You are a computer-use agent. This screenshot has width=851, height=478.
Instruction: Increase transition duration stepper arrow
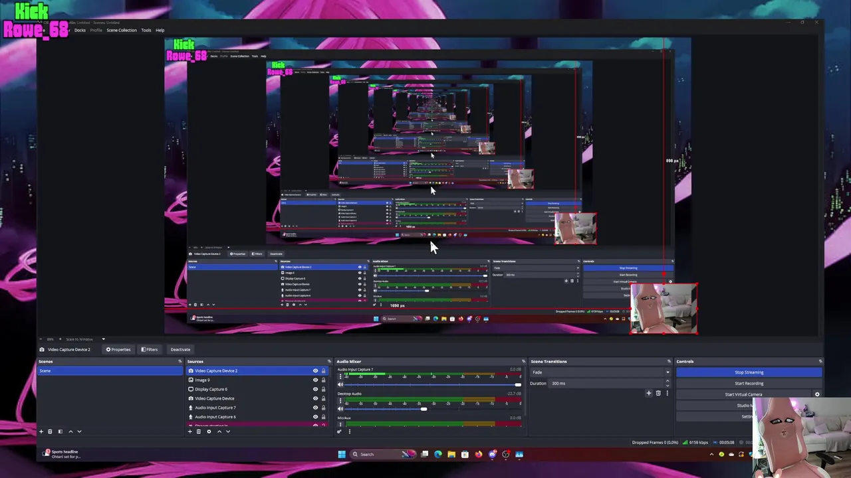(668, 382)
